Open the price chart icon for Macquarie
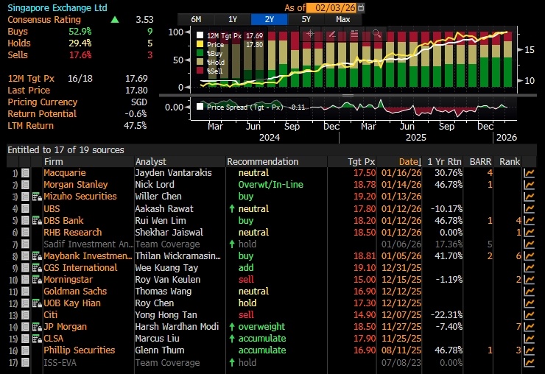Image resolution: width=545 pixels, height=374 pixels. pos(529,173)
